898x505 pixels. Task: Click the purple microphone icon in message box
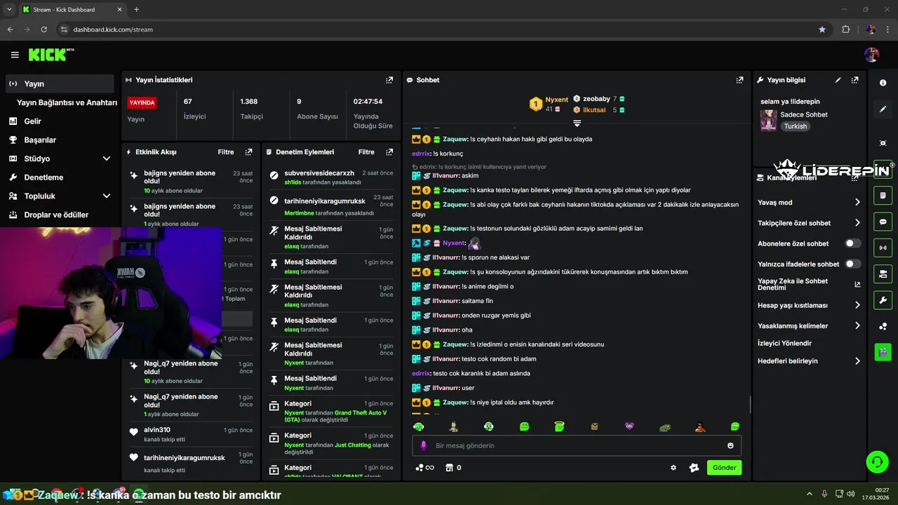click(423, 445)
